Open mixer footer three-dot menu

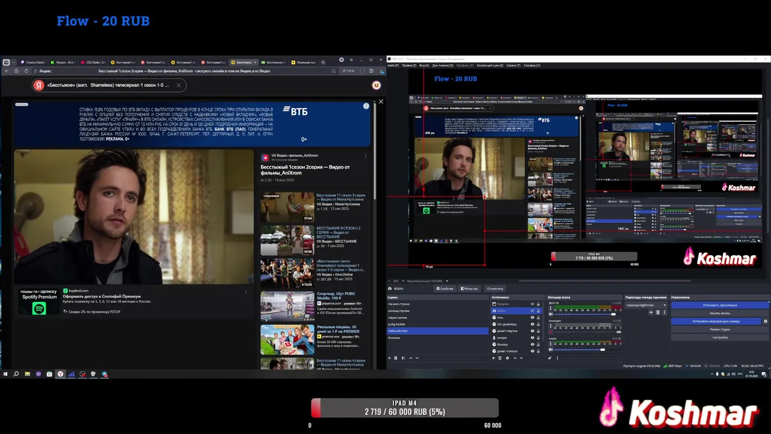557,357
